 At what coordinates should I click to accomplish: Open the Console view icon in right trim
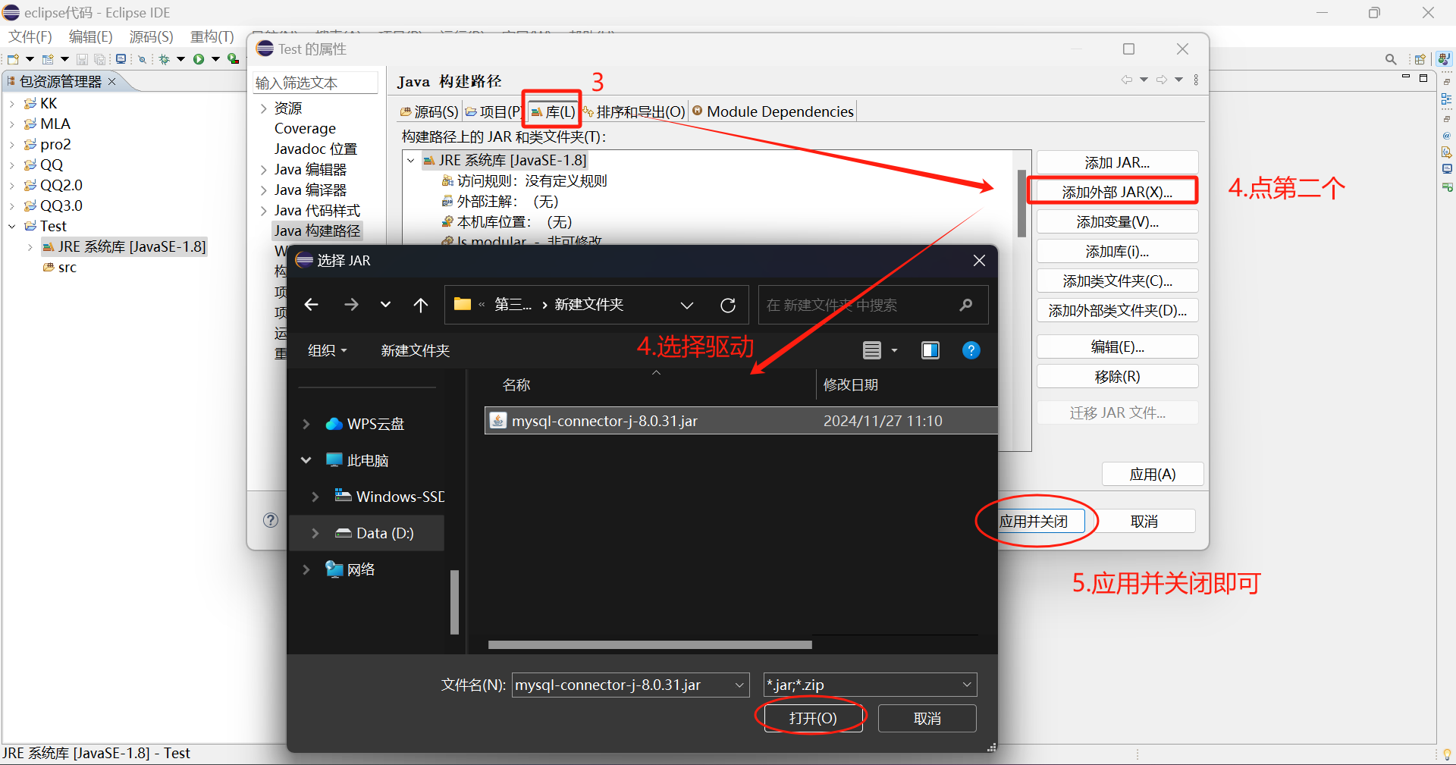point(1446,168)
